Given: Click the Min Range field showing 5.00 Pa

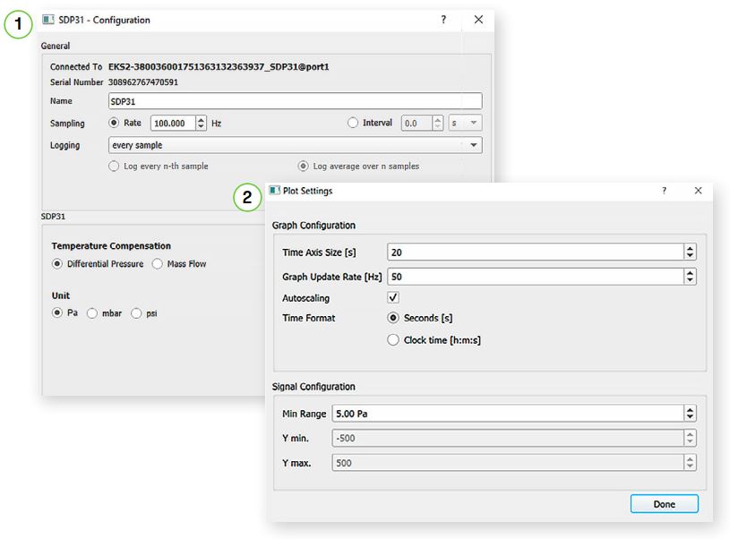Looking at the screenshot, I should pyautogui.click(x=506, y=414).
